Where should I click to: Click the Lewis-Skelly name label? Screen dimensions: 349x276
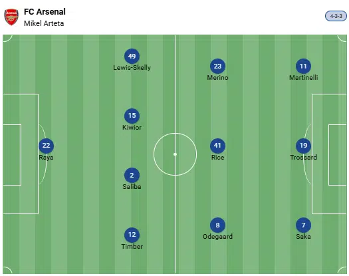pos(132,67)
